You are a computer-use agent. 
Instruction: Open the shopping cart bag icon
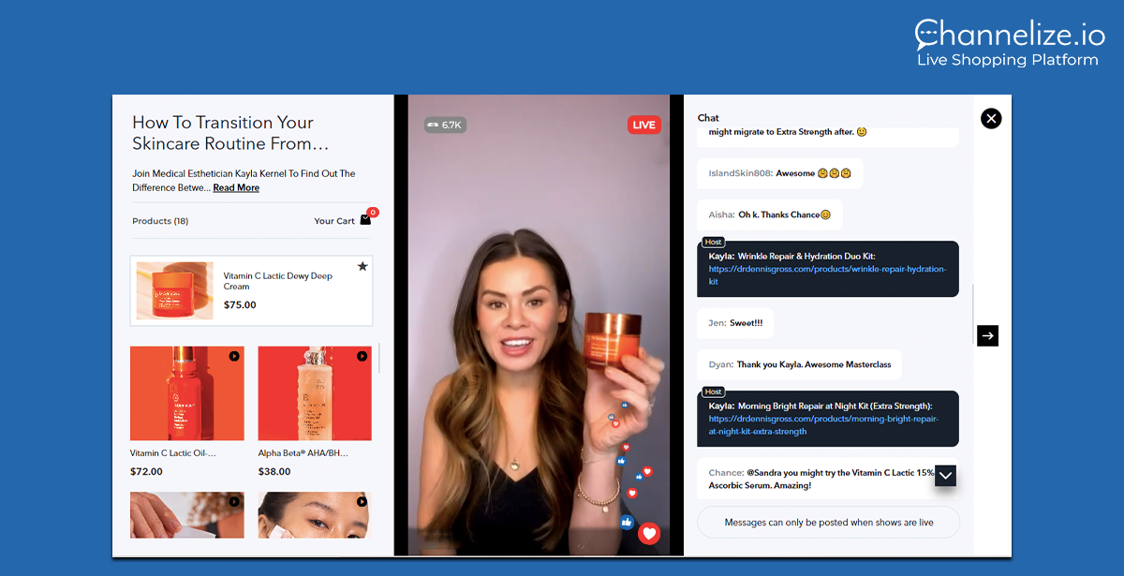365,220
